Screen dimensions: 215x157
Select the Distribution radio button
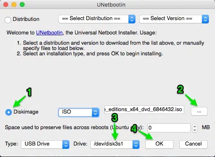(8, 20)
